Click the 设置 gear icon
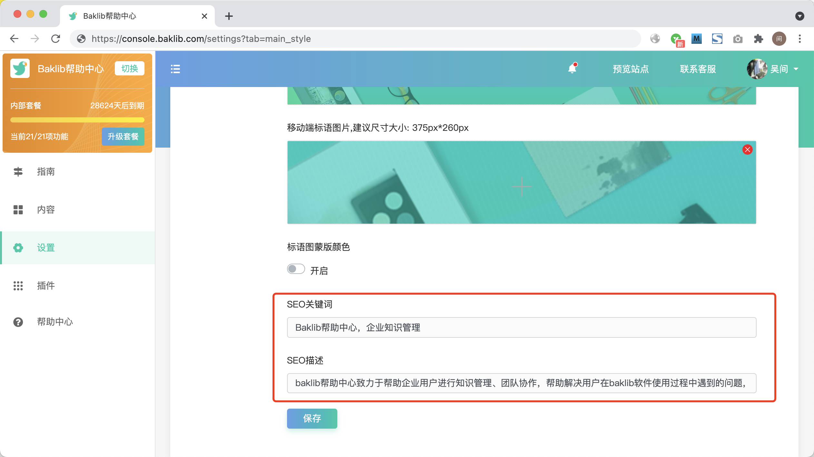The width and height of the screenshot is (814, 457). point(18,248)
